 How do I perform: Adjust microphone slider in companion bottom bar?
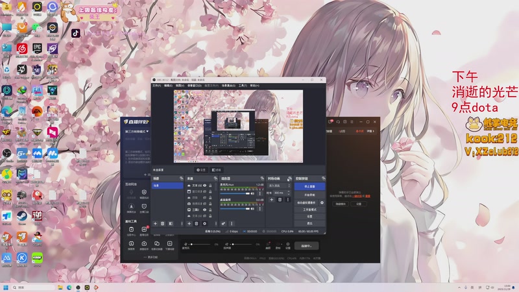coord(200,244)
